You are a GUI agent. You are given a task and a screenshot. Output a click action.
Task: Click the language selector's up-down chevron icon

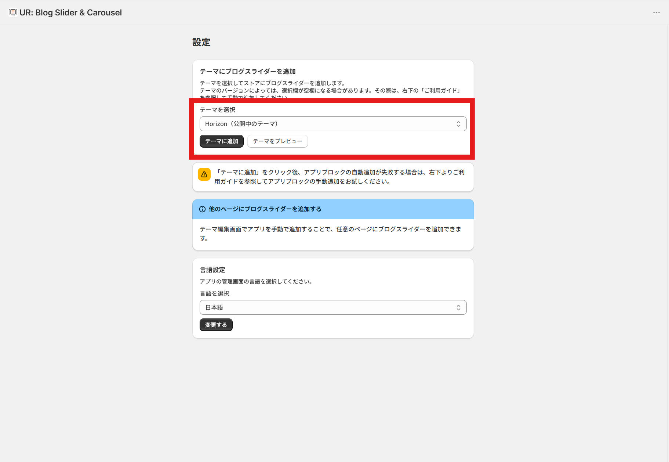(x=458, y=307)
